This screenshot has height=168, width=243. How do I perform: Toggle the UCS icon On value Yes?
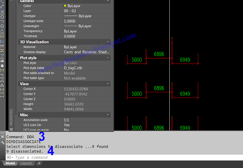point(67,125)
